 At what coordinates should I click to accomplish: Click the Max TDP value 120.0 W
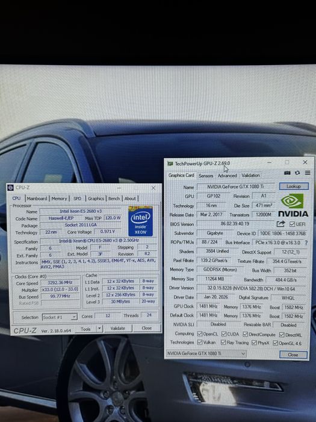[113, 218]
